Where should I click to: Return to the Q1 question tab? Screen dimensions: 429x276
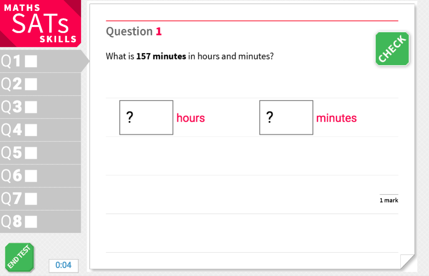click(16, 61)
